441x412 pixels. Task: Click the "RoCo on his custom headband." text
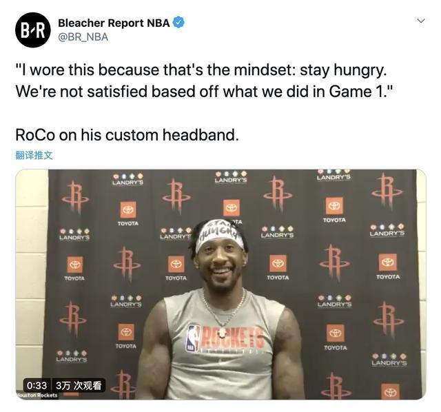pyautogui.click(x=127, y=135)
